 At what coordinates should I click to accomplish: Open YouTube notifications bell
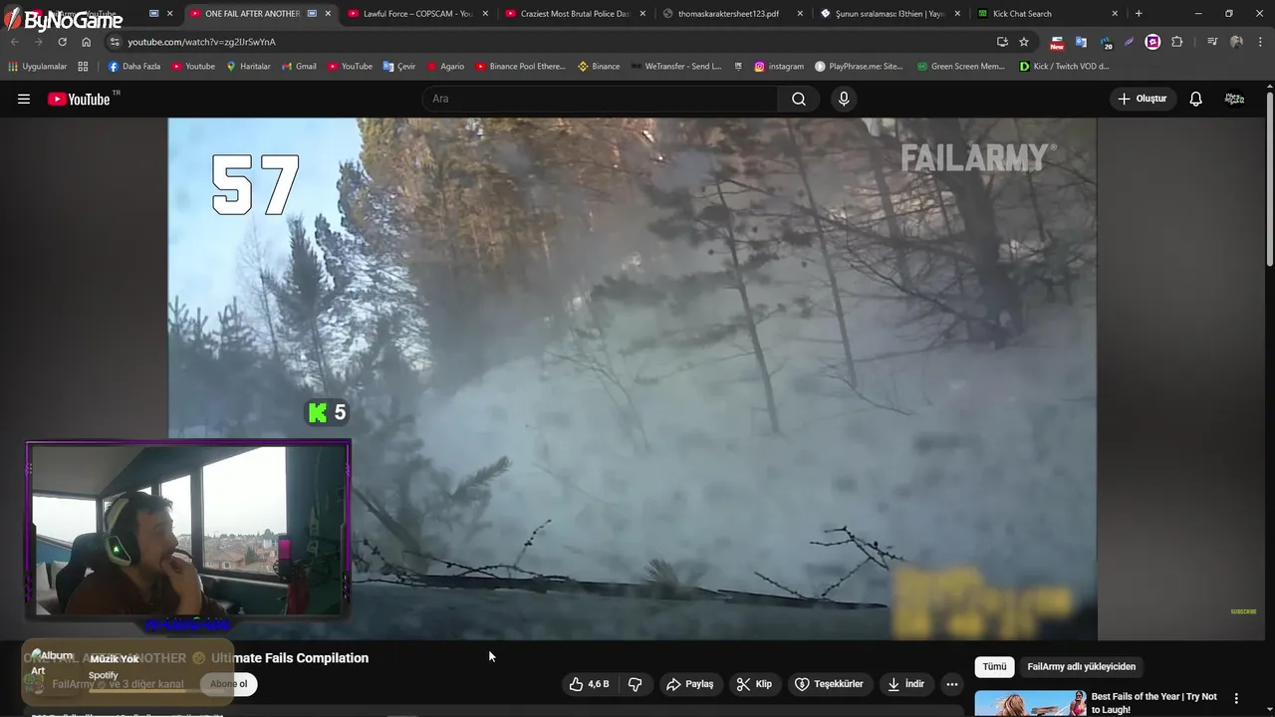pos(1196,99)
